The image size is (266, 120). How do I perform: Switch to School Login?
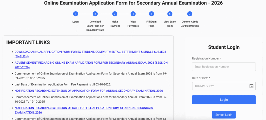[x=224, y=115]
